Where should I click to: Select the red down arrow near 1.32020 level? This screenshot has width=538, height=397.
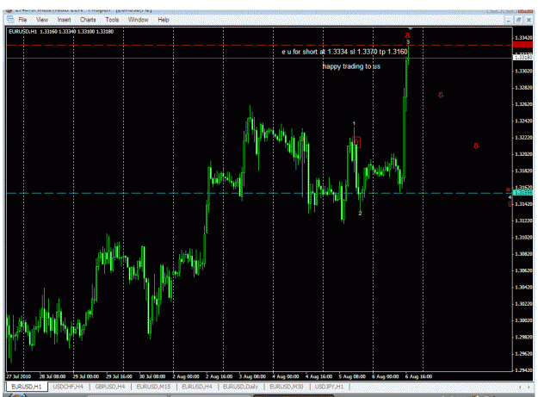(x=476, y=146)
